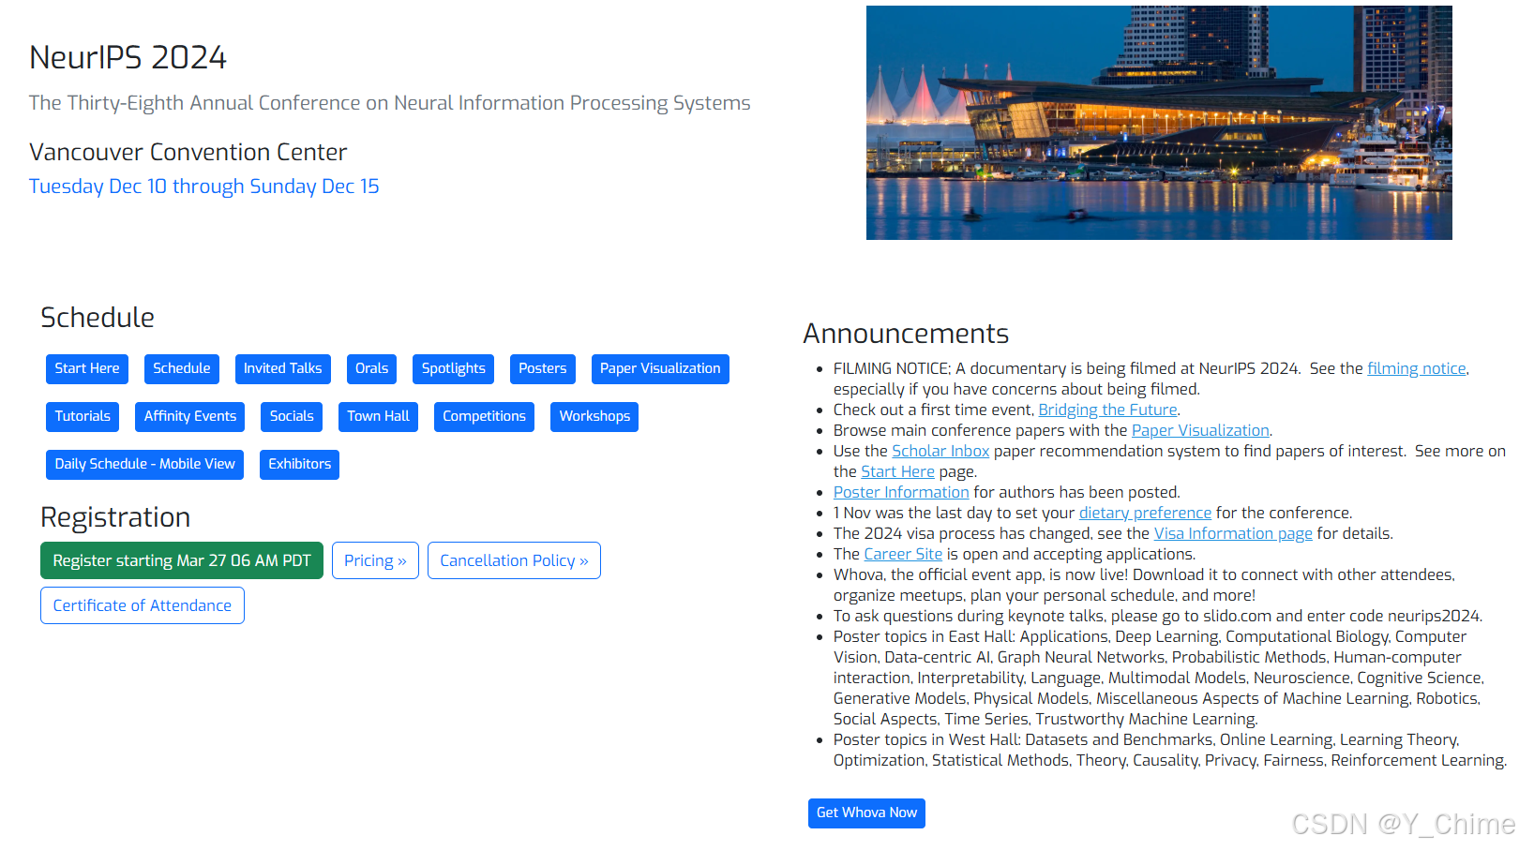Click the green Register starting Mar 27 button

[x=182, y=560]
